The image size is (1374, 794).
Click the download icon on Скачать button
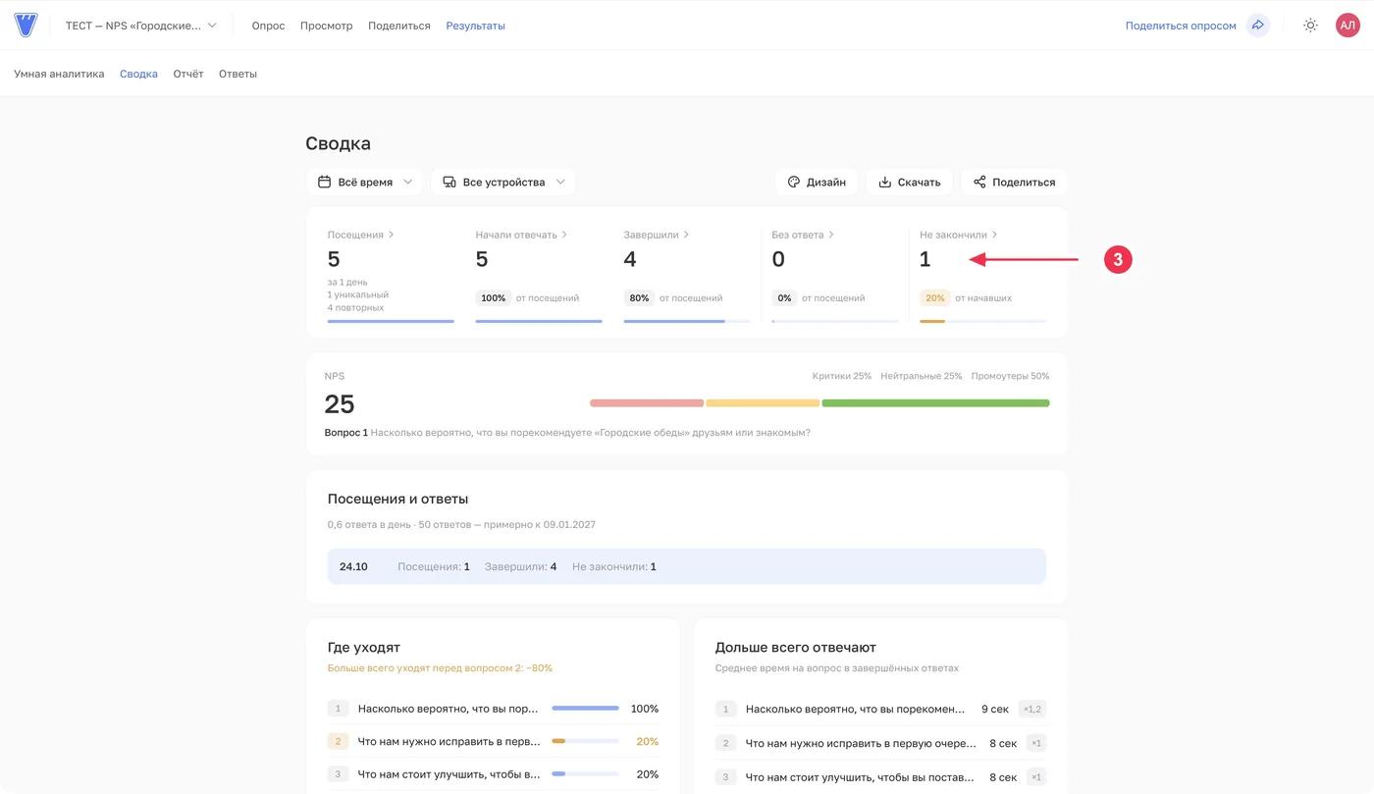point(884,182)
